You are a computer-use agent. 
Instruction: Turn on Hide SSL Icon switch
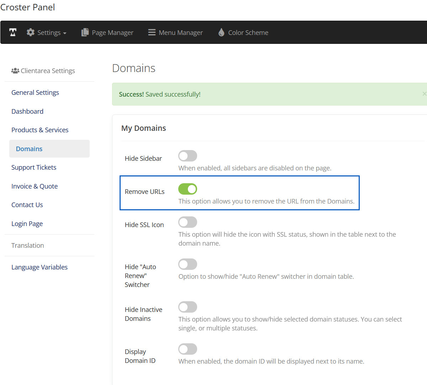coord(188,222)
